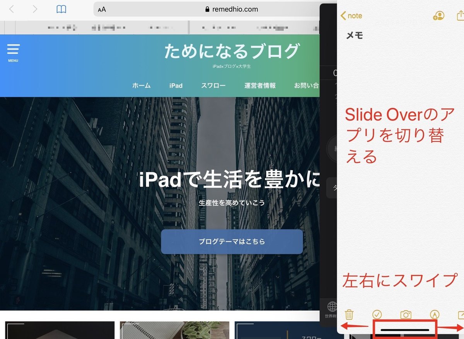
Task: Select the ホーム navigation item
Action: tap(141, 85)
